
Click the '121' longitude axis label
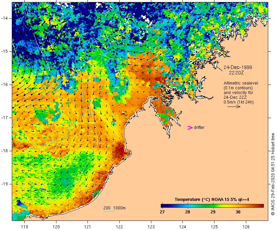[87, 227]
